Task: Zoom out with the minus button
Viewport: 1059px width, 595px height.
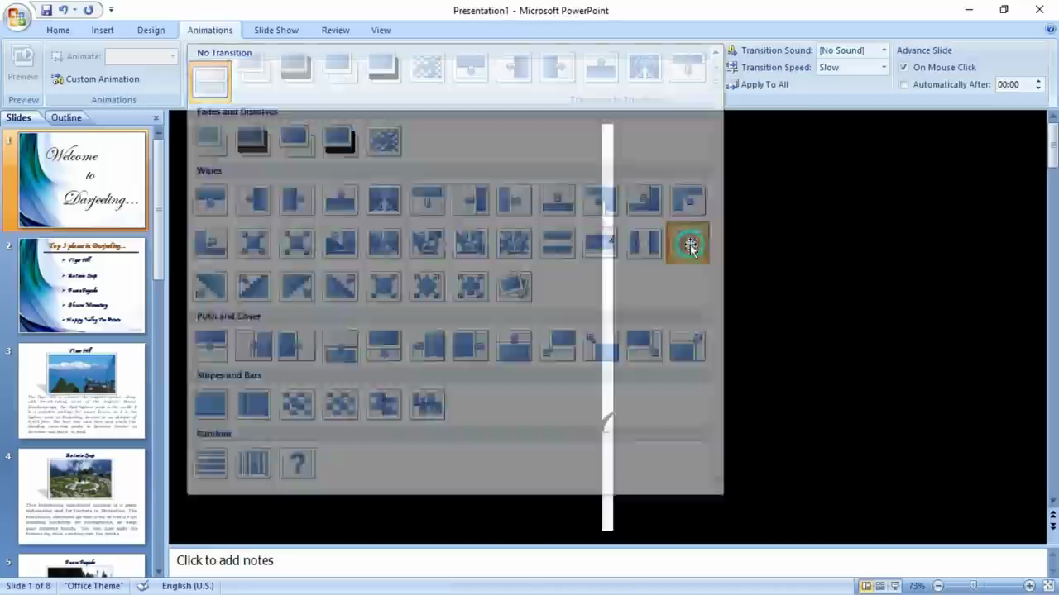Action: [938, 586]
